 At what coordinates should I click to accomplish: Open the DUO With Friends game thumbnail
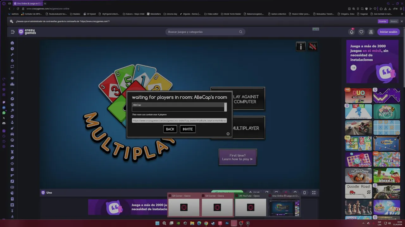coord(358,96)
